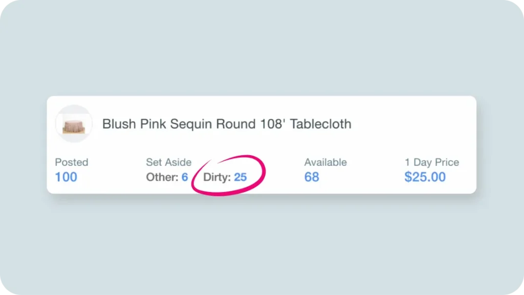Click the Posted count of 100
The image size is (524, 295).
coord(66,177)
